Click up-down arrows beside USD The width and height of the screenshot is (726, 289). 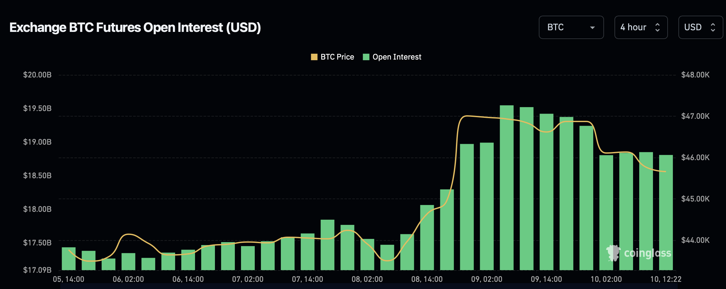713,27
